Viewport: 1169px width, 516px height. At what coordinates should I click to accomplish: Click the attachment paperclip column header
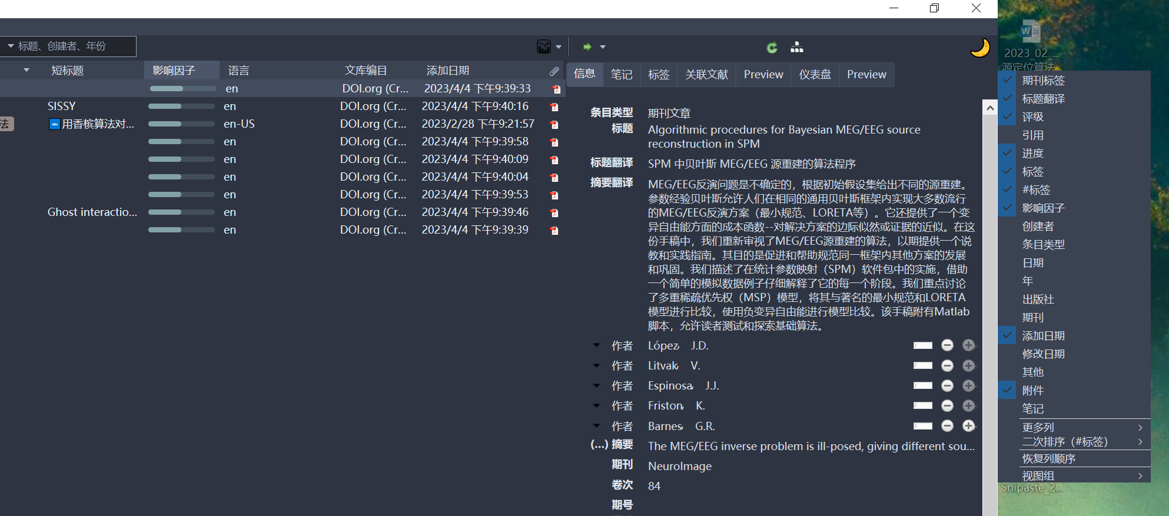[554, 71]
